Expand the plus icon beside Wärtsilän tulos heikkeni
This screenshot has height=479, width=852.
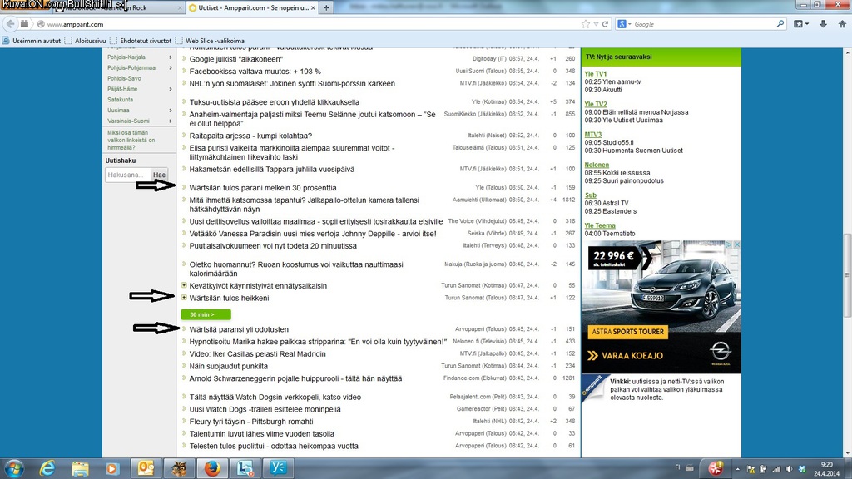tap(184, 297)
